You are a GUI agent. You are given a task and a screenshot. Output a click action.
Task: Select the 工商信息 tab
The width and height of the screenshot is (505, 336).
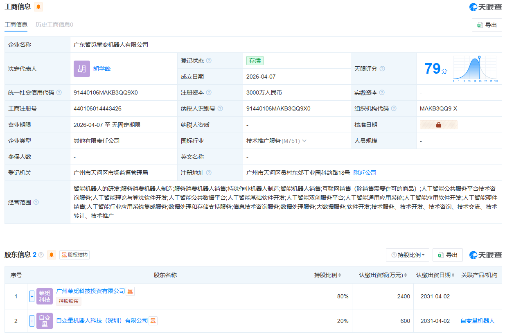[16, 25]
